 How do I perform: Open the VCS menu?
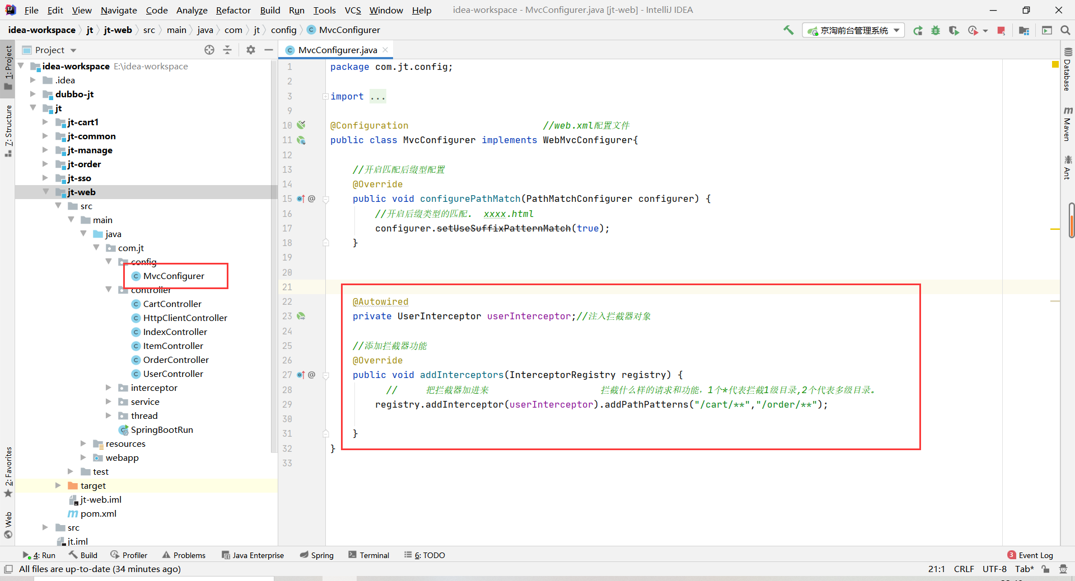pyautogui.click(x=353, y=10)
